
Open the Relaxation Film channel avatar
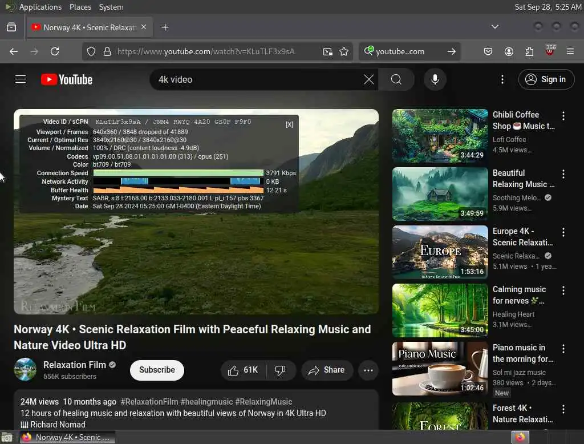click(x=25, y=369)
